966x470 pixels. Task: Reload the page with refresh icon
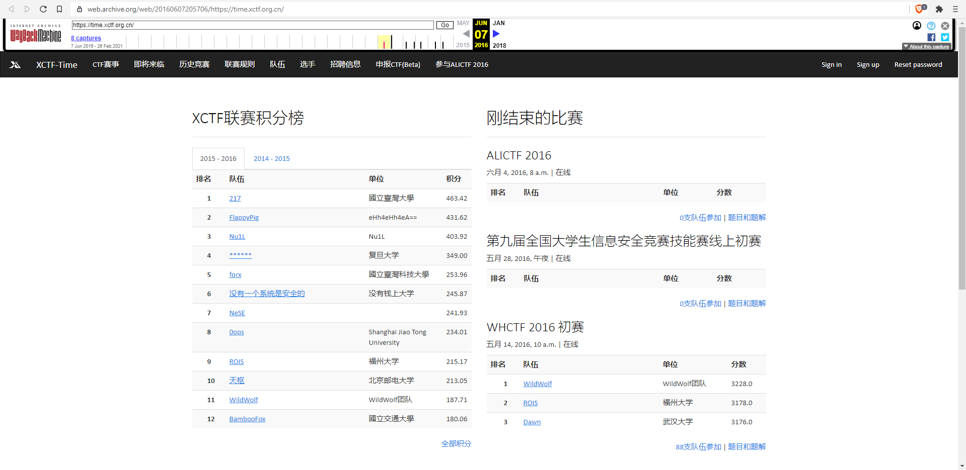(43, 9)
